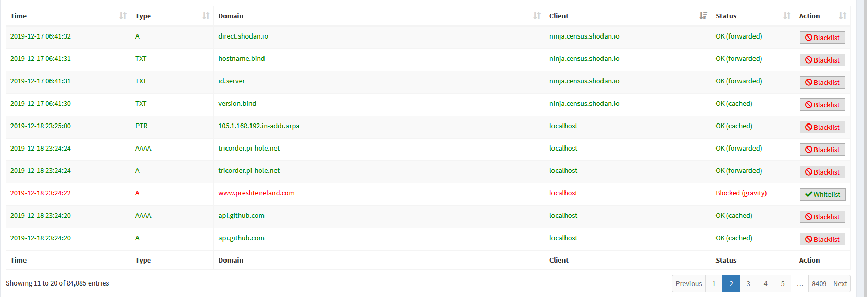Click domain 105.1.168.192.in-addr.arpa
Viewport: 867px width, 297px height.
259,126
